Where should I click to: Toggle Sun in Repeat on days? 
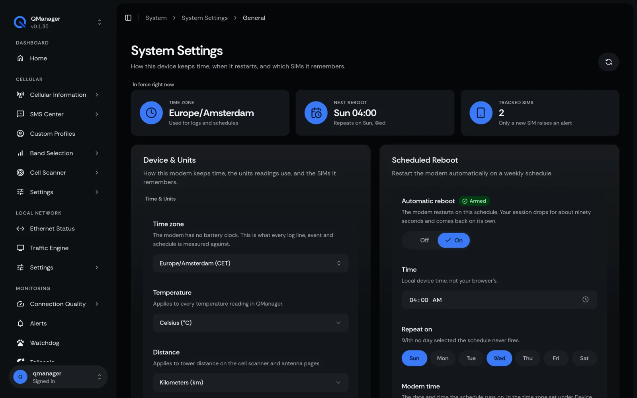click(x=414, y=358)
